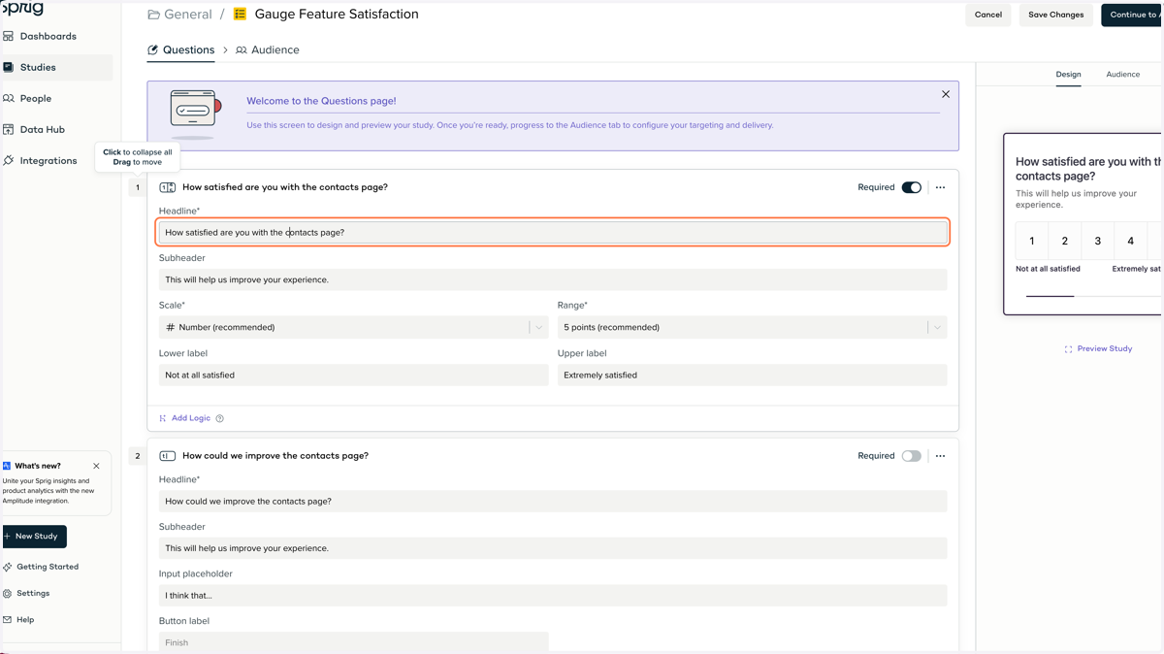The width and height of the screenshot is (1164, 654).
Task: Click the Button label field
Action: click(x=354, y=641)
